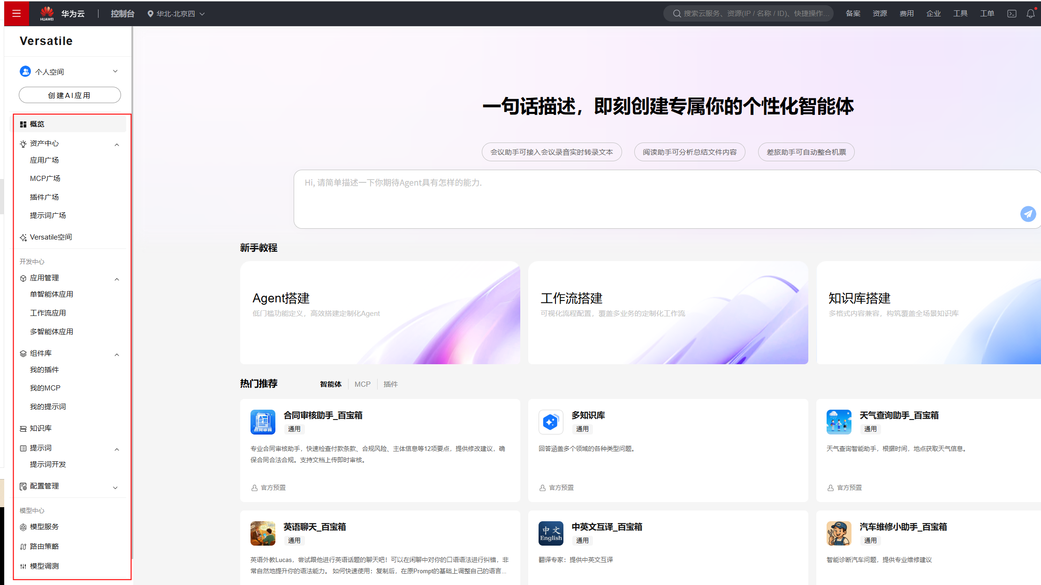
Task: Click the 多知识库 app icon
Action: pos(551,422)
